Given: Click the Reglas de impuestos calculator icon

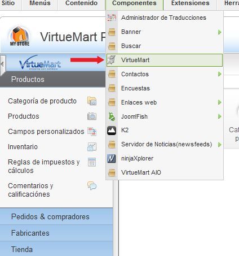Looking at the screenshot, I should coord(92,162).
